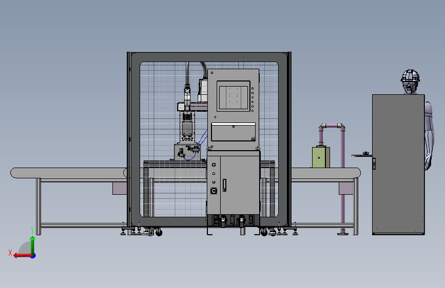This screenshot has width=445, height=288.
Task: Select the left conveyor's outer support leg
Action: point(38,207)
